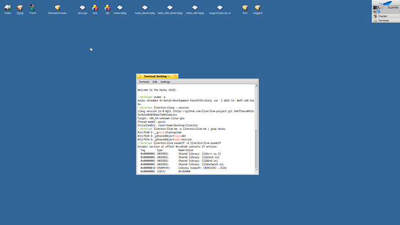Select the test executable icon
400x225 pixels.
[95, 8]
